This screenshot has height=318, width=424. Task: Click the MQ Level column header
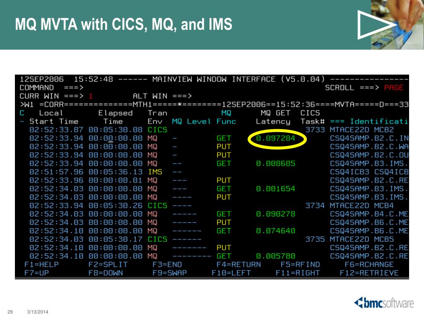coord(191,121)
